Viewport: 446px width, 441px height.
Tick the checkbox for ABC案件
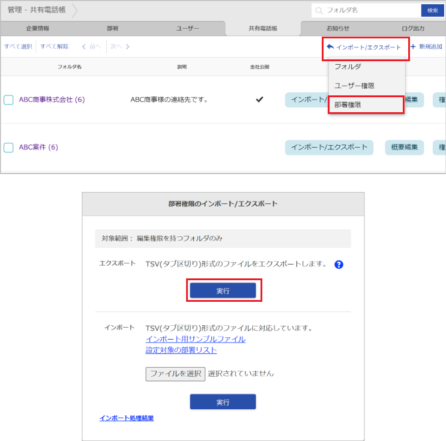point(8,148)
